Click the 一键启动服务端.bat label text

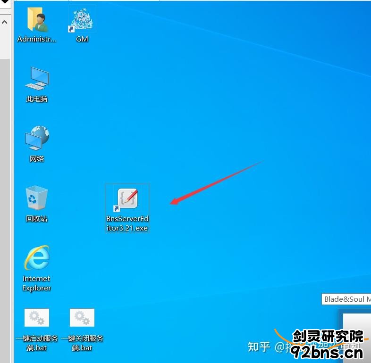point(37,343)
